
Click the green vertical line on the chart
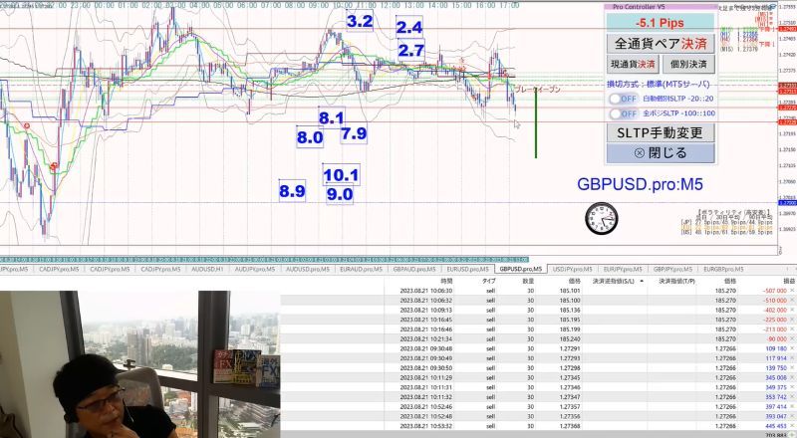pos(536,123)
